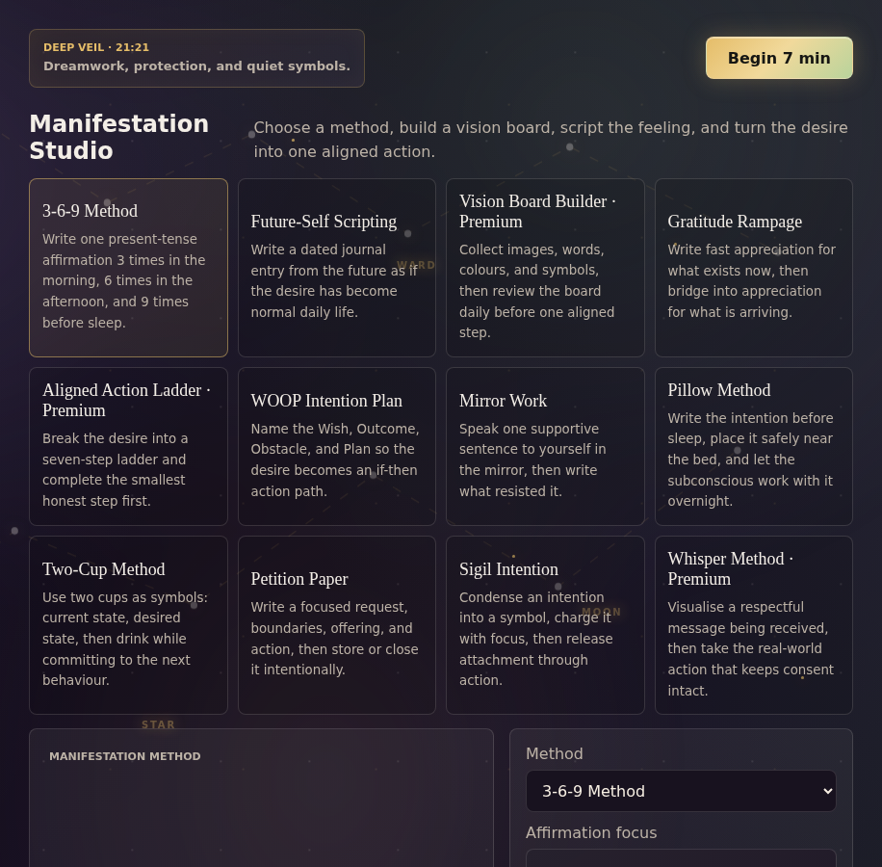Open the Vision Board Builder Premium card
Image resolution: width=882 pixels, height=867 pixels.
tap(545, 268)
